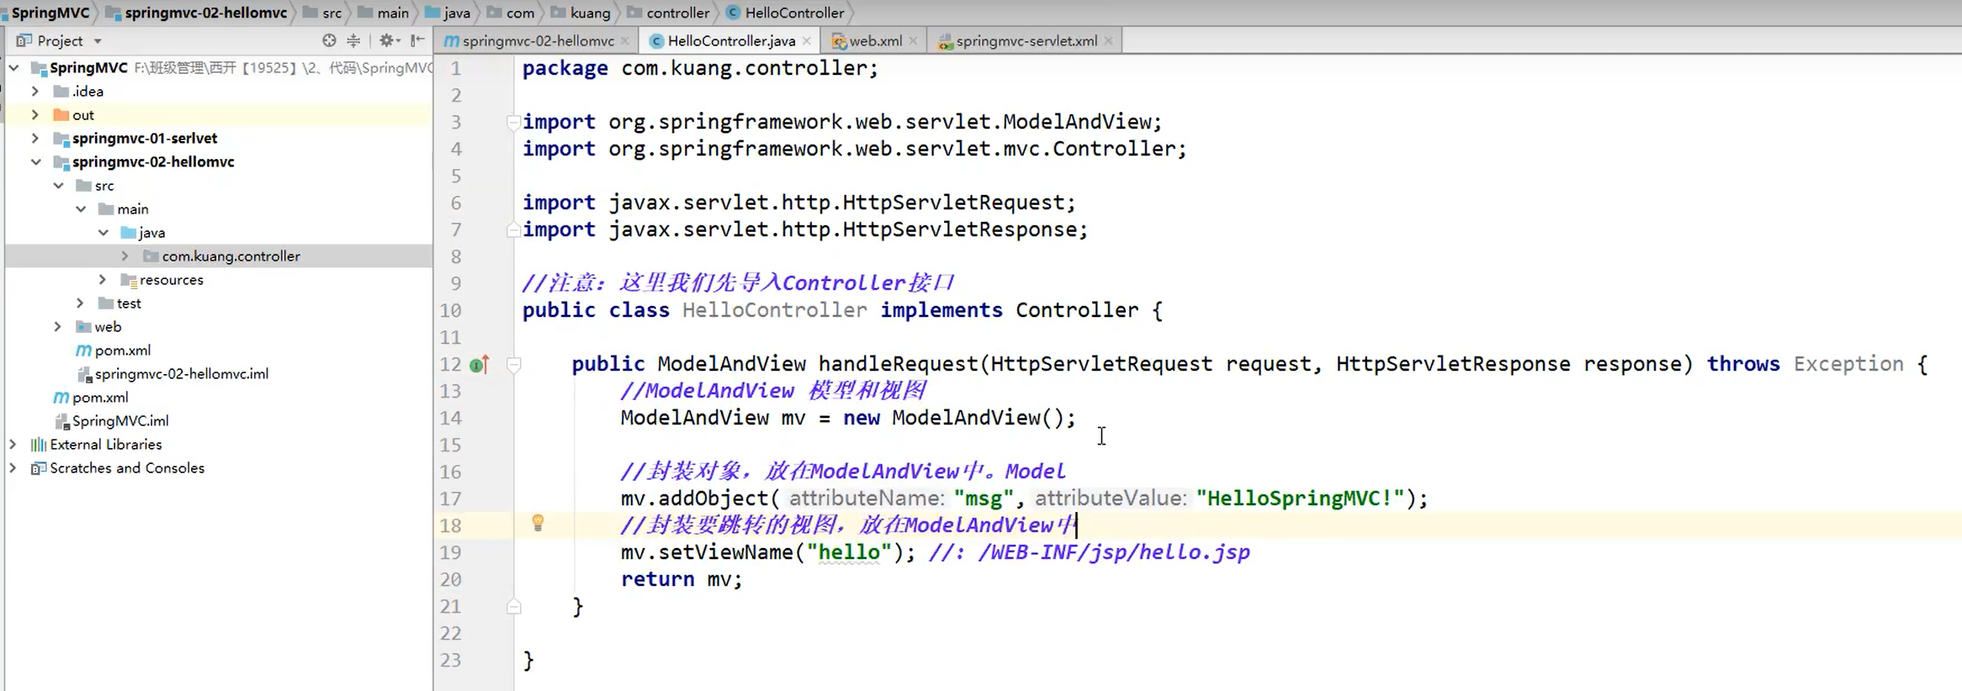Select pom.xml under springmvc-02-hellomvc
1962x691 pixels.
point(123,350)
